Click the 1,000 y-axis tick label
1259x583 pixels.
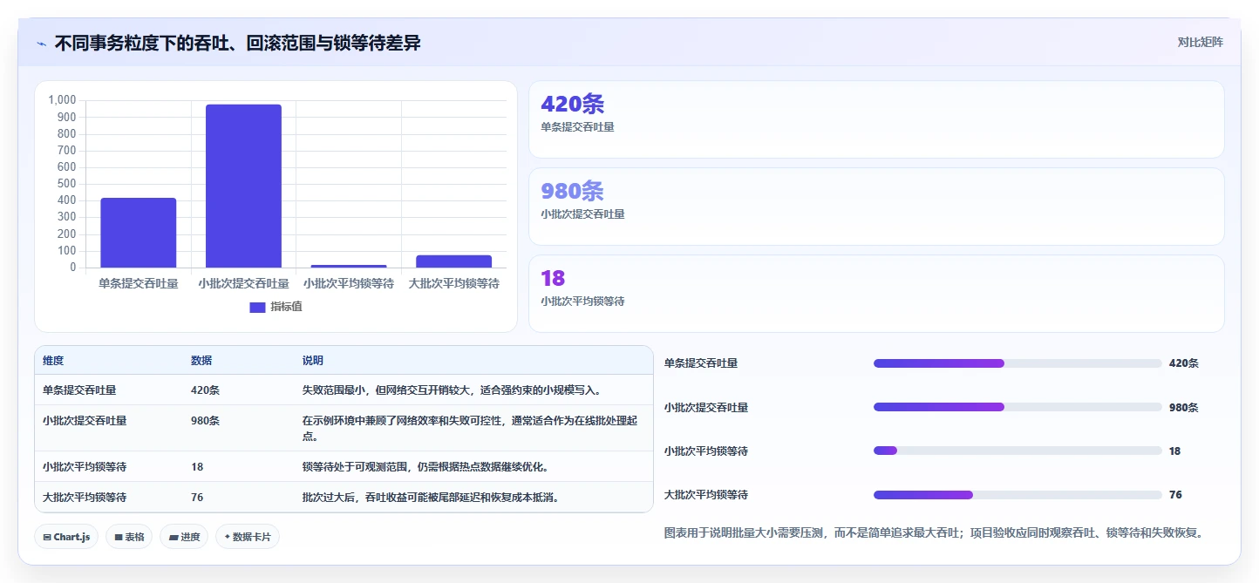pos(63,100)
